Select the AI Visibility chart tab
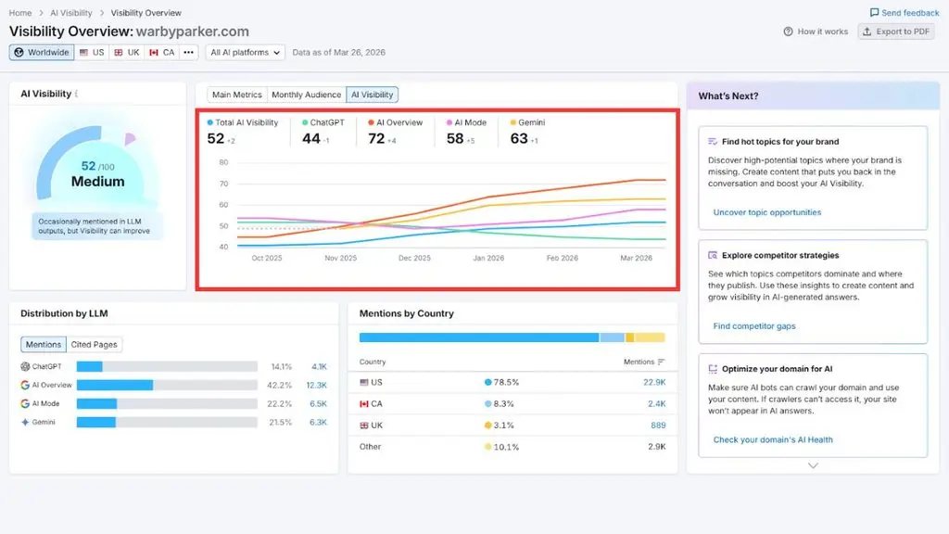Screen dimensions: 949x534 click(373, 95)
